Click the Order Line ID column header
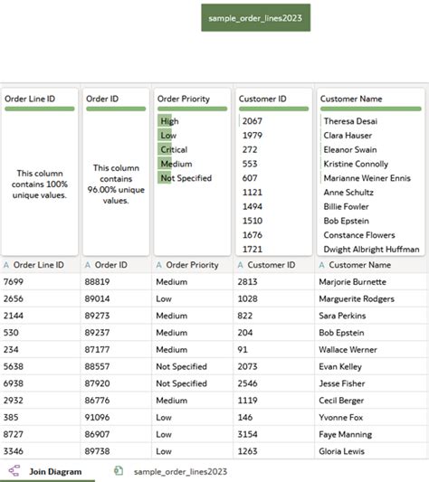The image size is (429, 482). [x=40, y=265]
